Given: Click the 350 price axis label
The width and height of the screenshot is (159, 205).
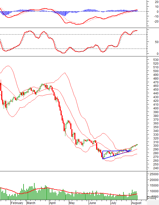Looking at the screenshot, I should click(x=155, y=127).
